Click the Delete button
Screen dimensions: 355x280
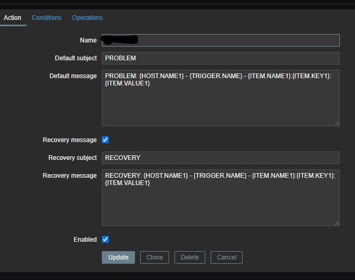190,257
